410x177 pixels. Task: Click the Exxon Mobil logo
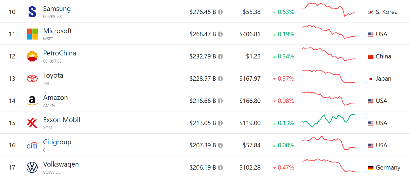tap(32, 123)
